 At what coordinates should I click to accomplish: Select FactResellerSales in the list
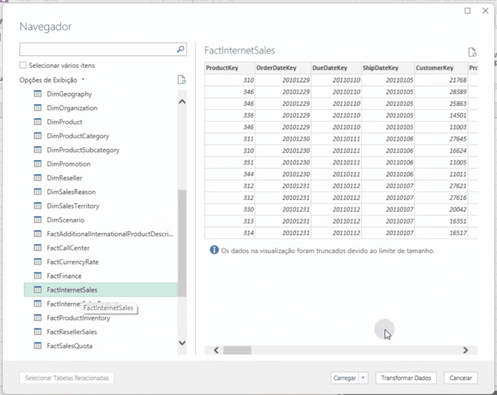coord(72,332)
